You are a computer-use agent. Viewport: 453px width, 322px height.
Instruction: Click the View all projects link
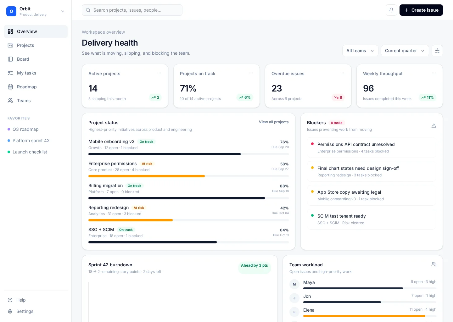[274, 122]
